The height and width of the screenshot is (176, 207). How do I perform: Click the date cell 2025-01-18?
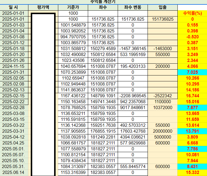pos(14,49)
